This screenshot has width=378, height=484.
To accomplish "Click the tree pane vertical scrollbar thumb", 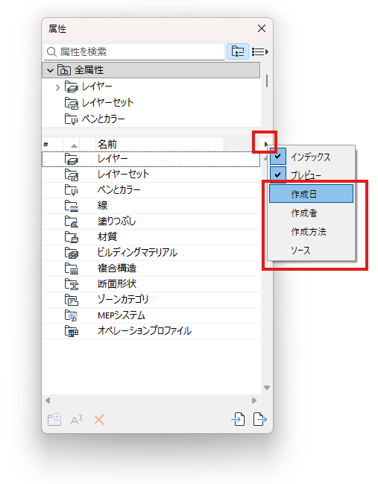I will tap(267, 81).
